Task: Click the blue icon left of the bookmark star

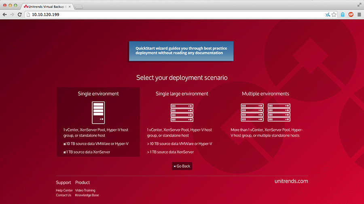Action: [x=328, y=15]
